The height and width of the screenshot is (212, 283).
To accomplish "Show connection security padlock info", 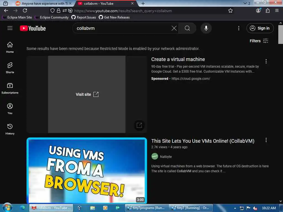I will [59, 11].
